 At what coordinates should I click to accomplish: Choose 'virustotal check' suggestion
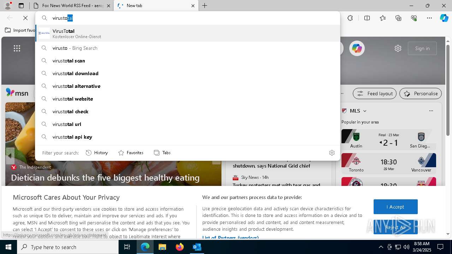coord(188,111)
